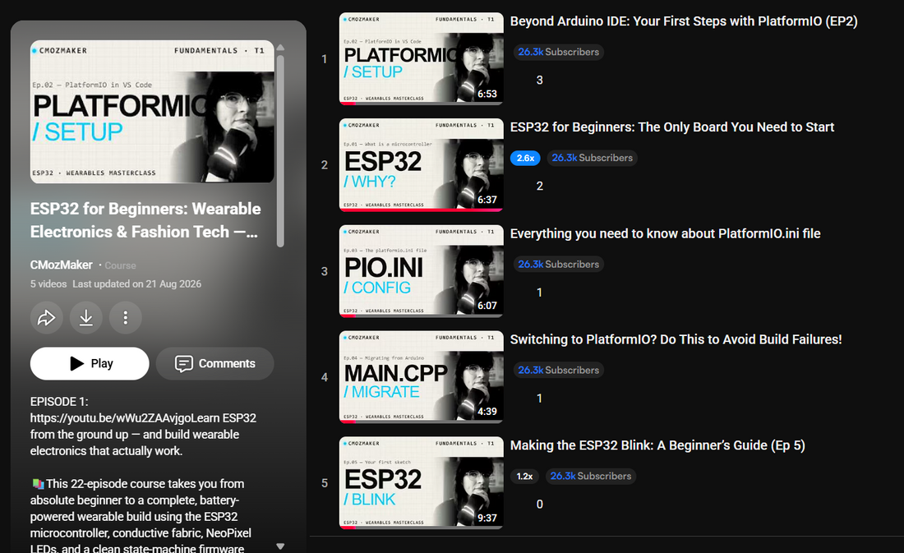Click the '5 videos' count text

click(x=48, y=283)
